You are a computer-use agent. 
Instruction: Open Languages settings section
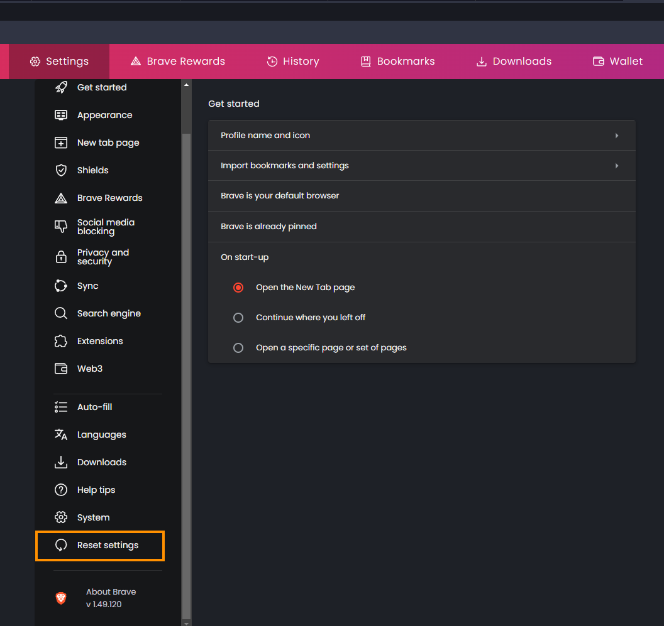(x=102, y=435)
